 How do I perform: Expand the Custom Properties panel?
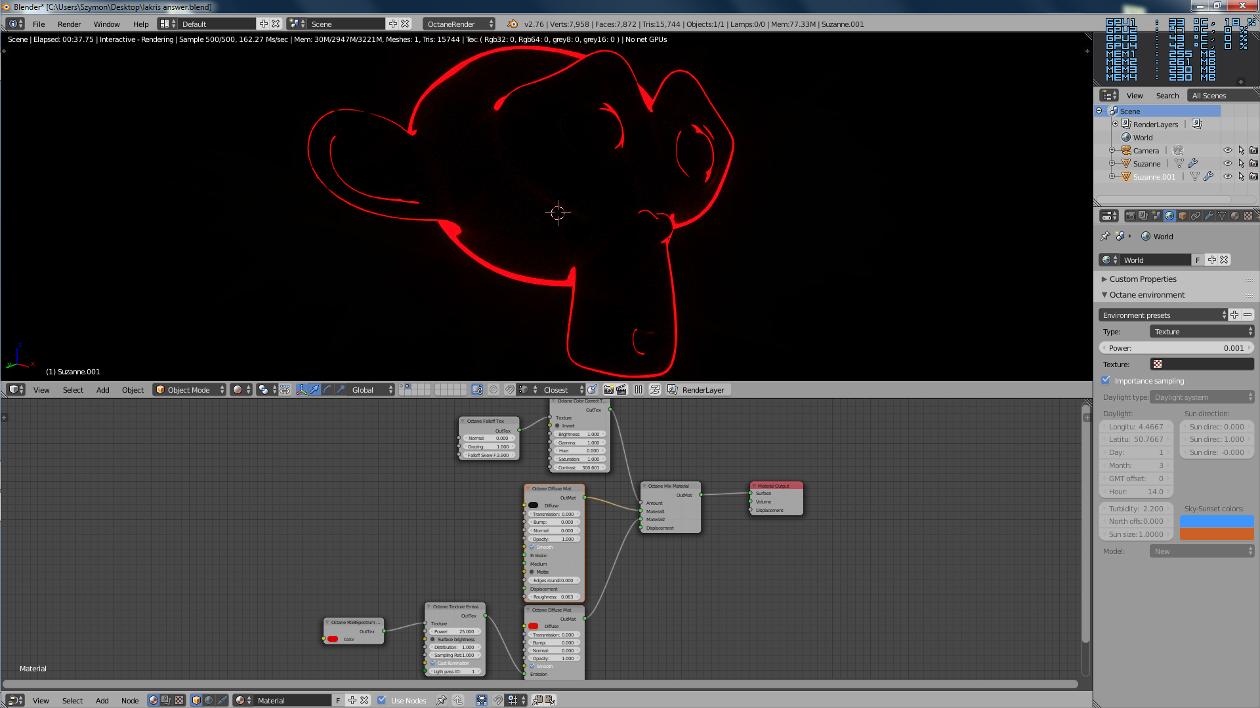[1143, 279]
